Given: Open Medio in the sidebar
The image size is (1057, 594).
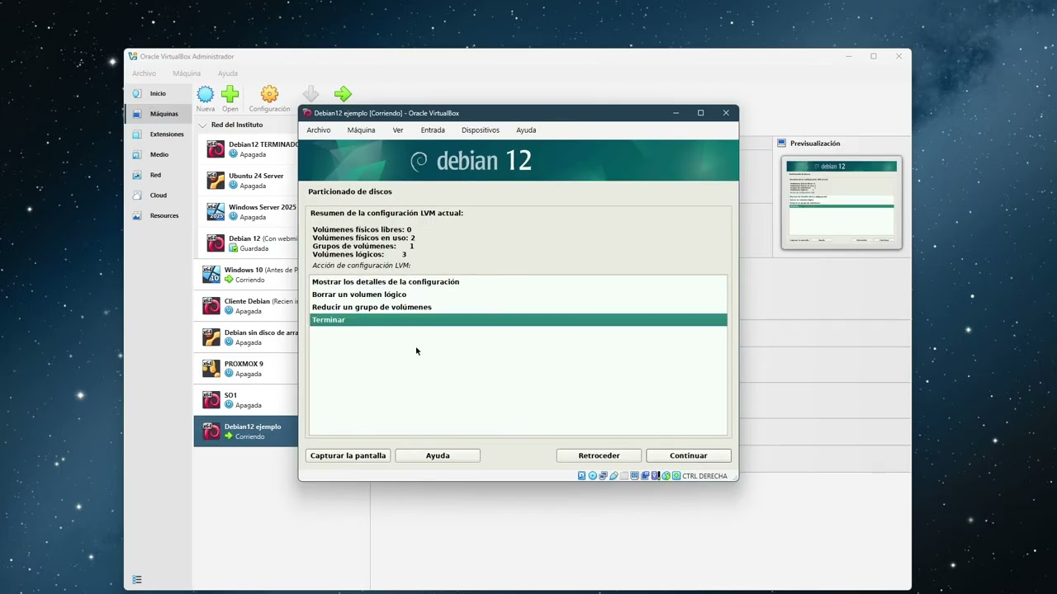Looking at the screenshot, I should [x=159, y=154].
